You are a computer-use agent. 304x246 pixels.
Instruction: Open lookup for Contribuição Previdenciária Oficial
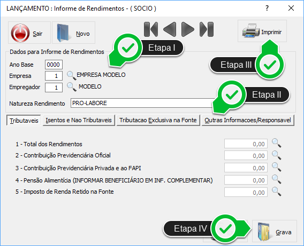(x=276, y=155)
